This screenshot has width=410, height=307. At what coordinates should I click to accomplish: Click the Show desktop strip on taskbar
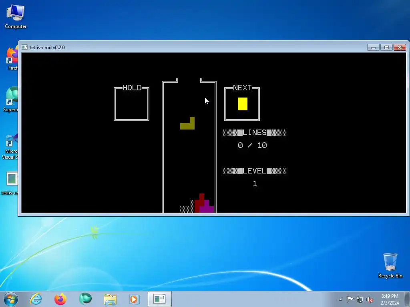pos(407,299)
